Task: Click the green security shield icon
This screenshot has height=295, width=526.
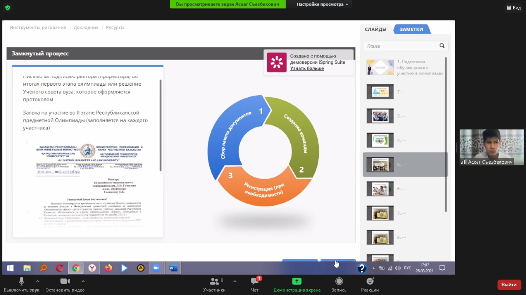Action: click(8, 8)
